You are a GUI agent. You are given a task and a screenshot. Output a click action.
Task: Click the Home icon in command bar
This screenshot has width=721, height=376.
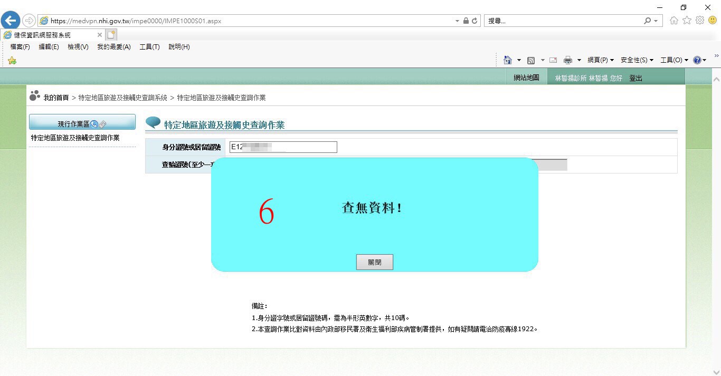pos(508,60)
